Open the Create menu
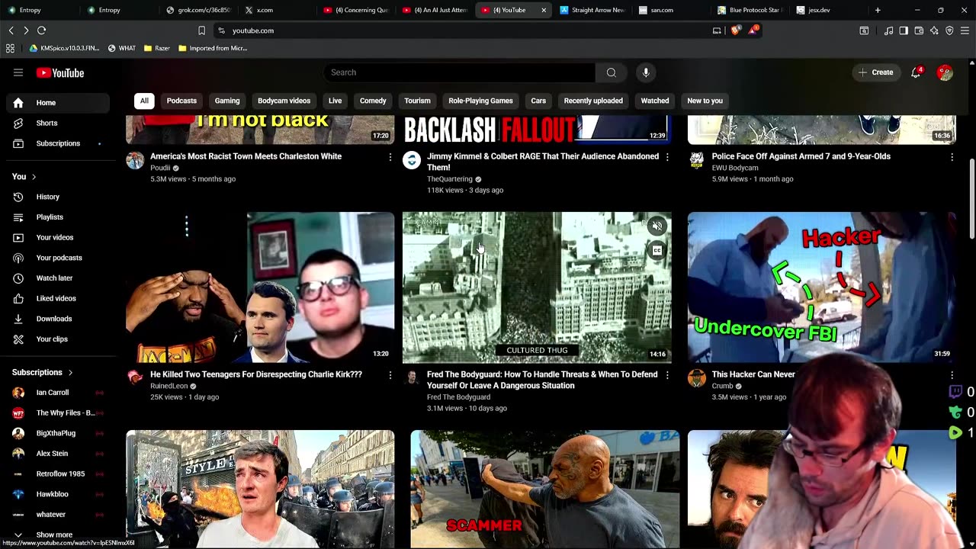 875,72
